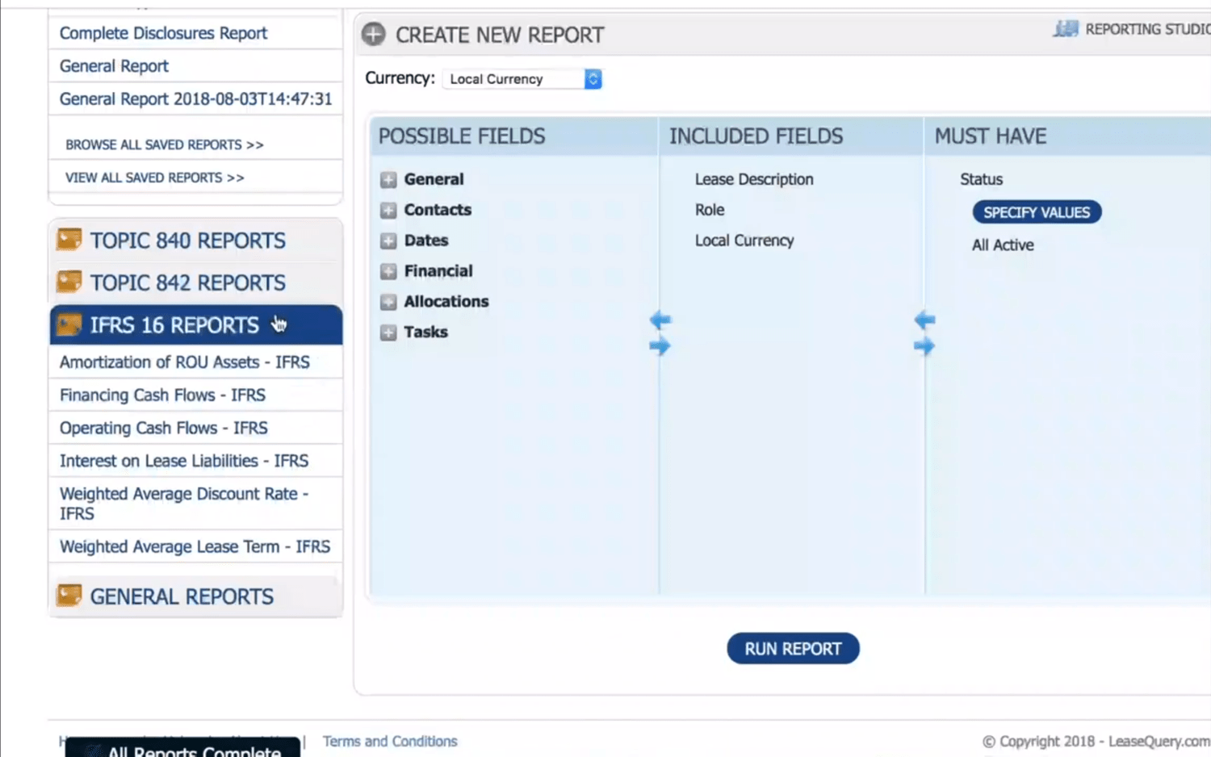The width and height of the screenshot is (1211, 757).
Task: Open Amortization of ROU Assets - IFRS report
Action: pyautogui.click(x=185, y=362)
